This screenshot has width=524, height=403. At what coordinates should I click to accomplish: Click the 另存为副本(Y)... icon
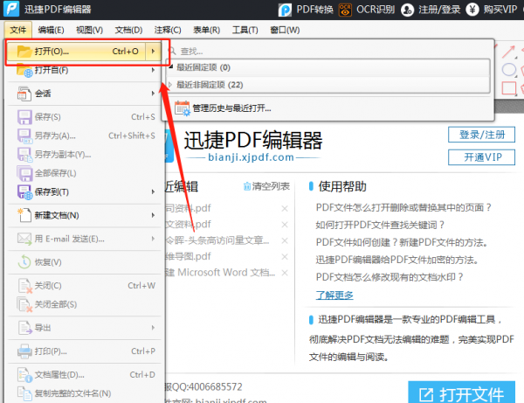[x=24, y=155]
